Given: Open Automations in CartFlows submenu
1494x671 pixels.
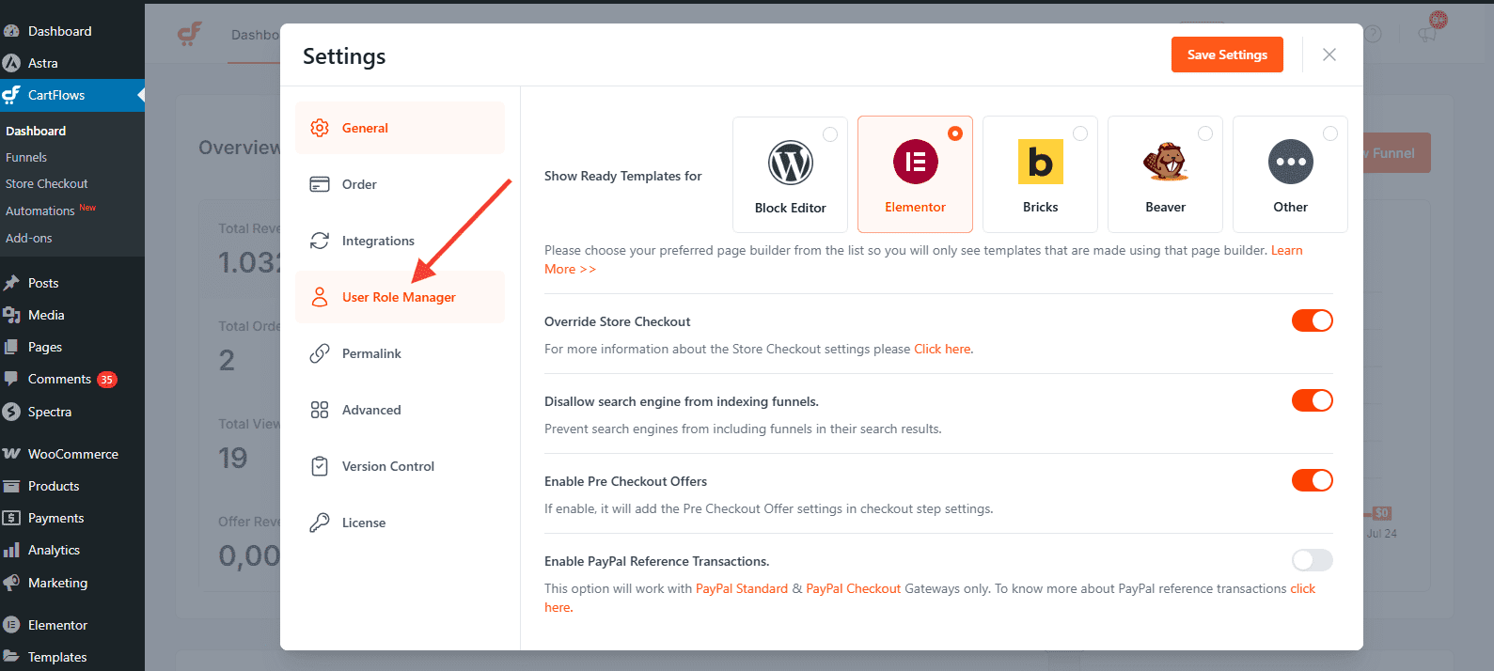Looking at the screenshot, I should (x=40, y=211).
